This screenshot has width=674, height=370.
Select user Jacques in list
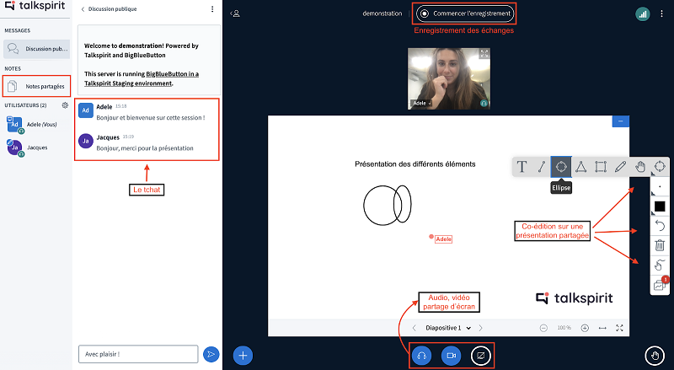point(36,147)
